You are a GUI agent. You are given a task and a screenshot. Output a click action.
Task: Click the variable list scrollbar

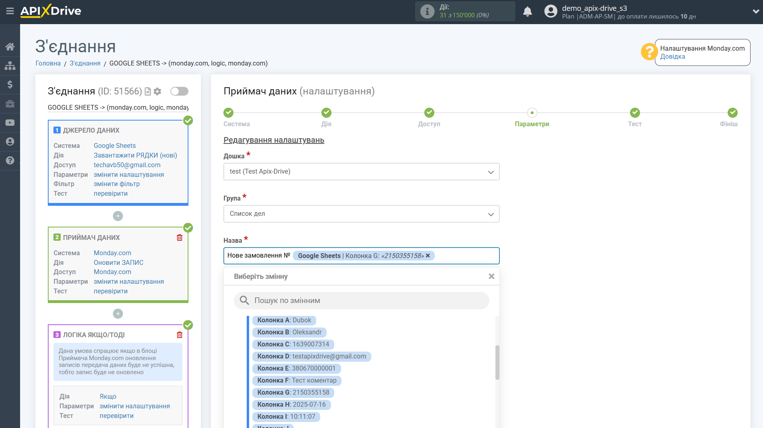(497, 362)
